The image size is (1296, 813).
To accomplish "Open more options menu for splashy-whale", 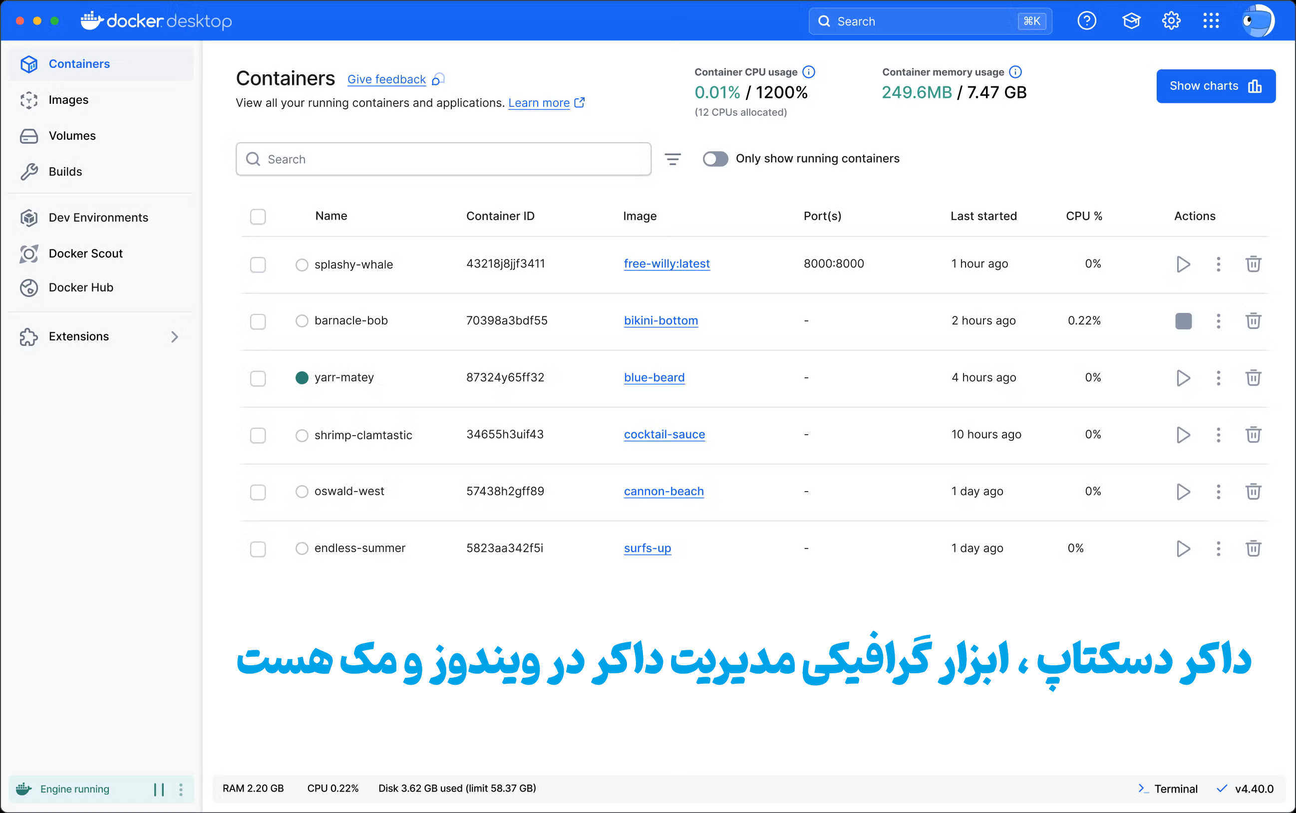I will pos(1218,264).
